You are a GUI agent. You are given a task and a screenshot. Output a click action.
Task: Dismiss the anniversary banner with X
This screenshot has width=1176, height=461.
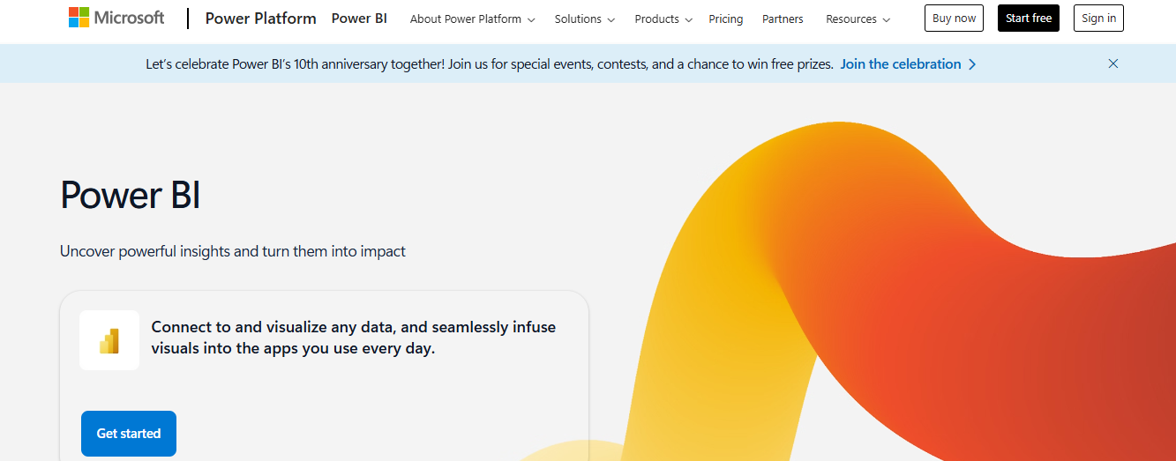pyautogui.click(x=1113, y=63)
